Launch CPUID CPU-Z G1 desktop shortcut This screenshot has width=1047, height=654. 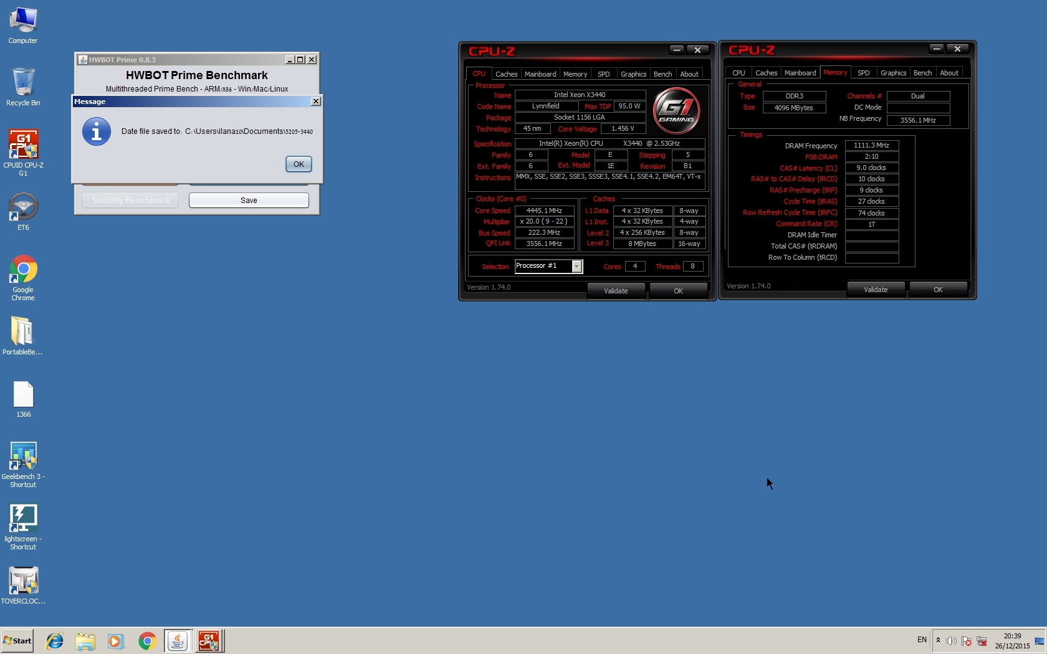(x=23, y=152)
